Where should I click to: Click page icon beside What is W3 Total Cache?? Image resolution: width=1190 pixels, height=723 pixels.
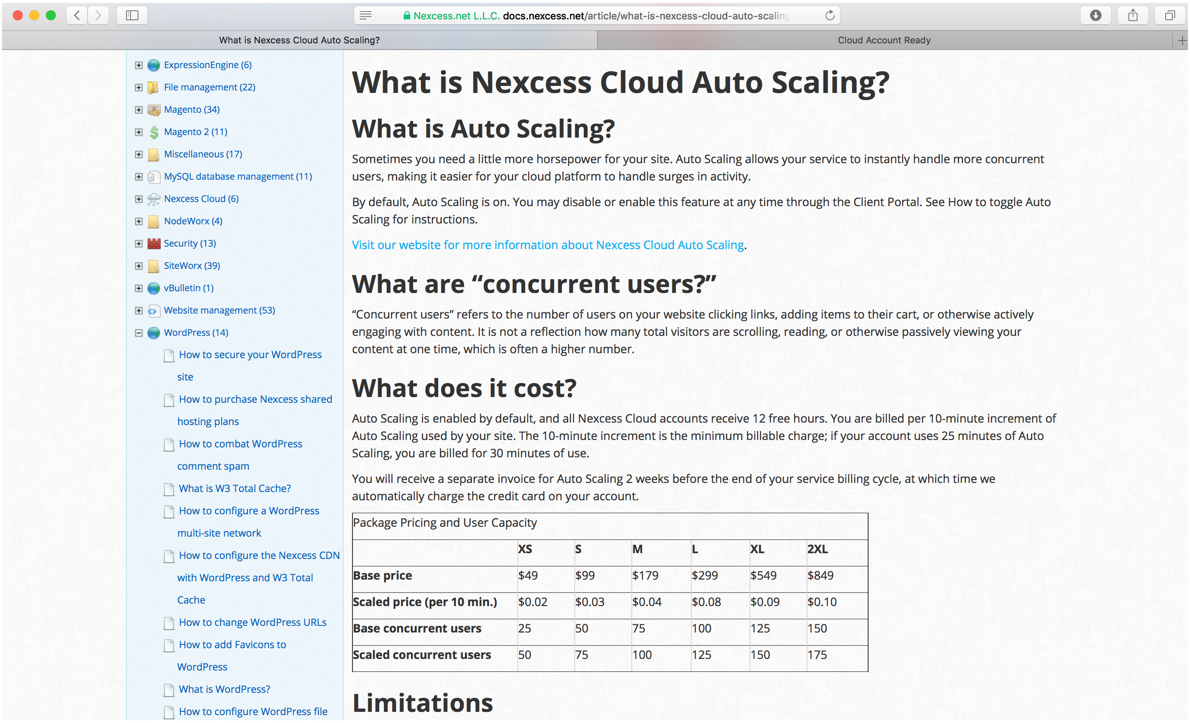coord(169,489)
